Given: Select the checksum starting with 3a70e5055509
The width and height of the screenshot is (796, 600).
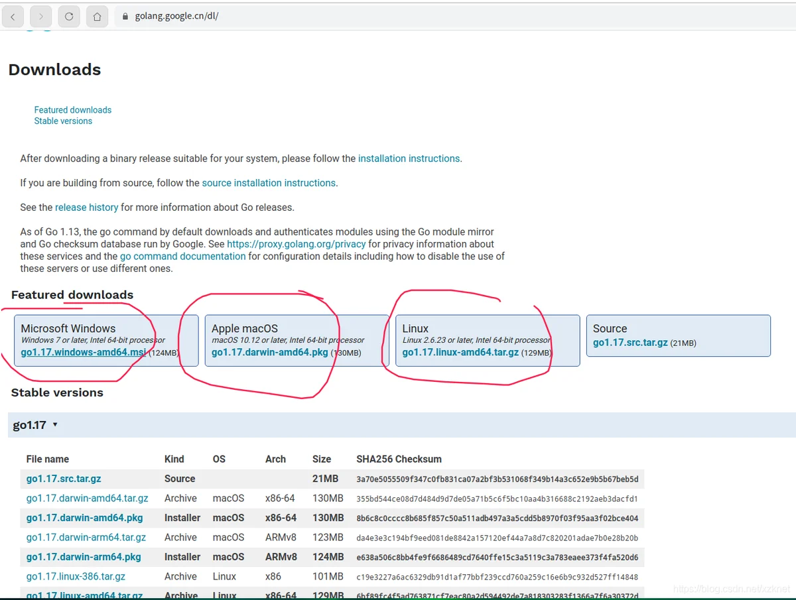Looking at the screenshot, I should [497, 479].
